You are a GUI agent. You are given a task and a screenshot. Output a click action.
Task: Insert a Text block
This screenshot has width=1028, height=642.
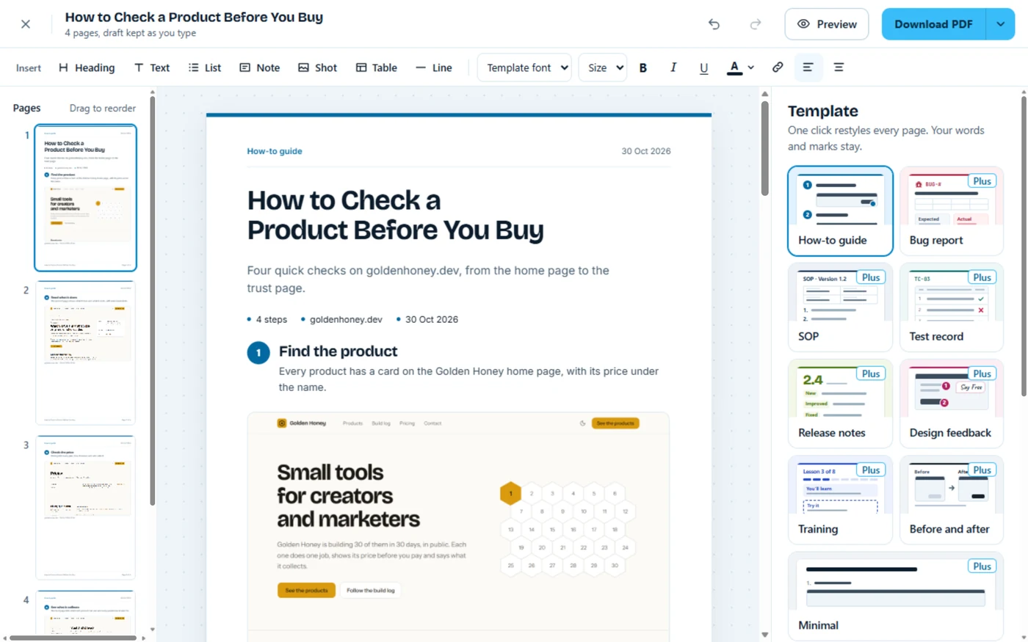152,68
